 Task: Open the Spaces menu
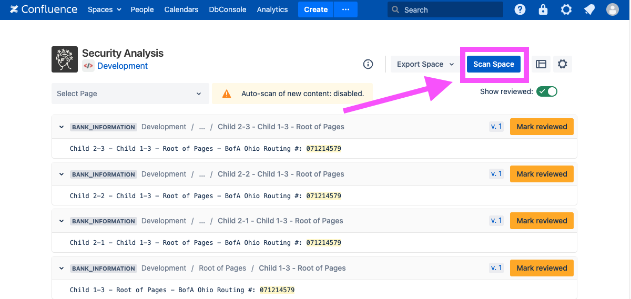[x=104, y=9]
